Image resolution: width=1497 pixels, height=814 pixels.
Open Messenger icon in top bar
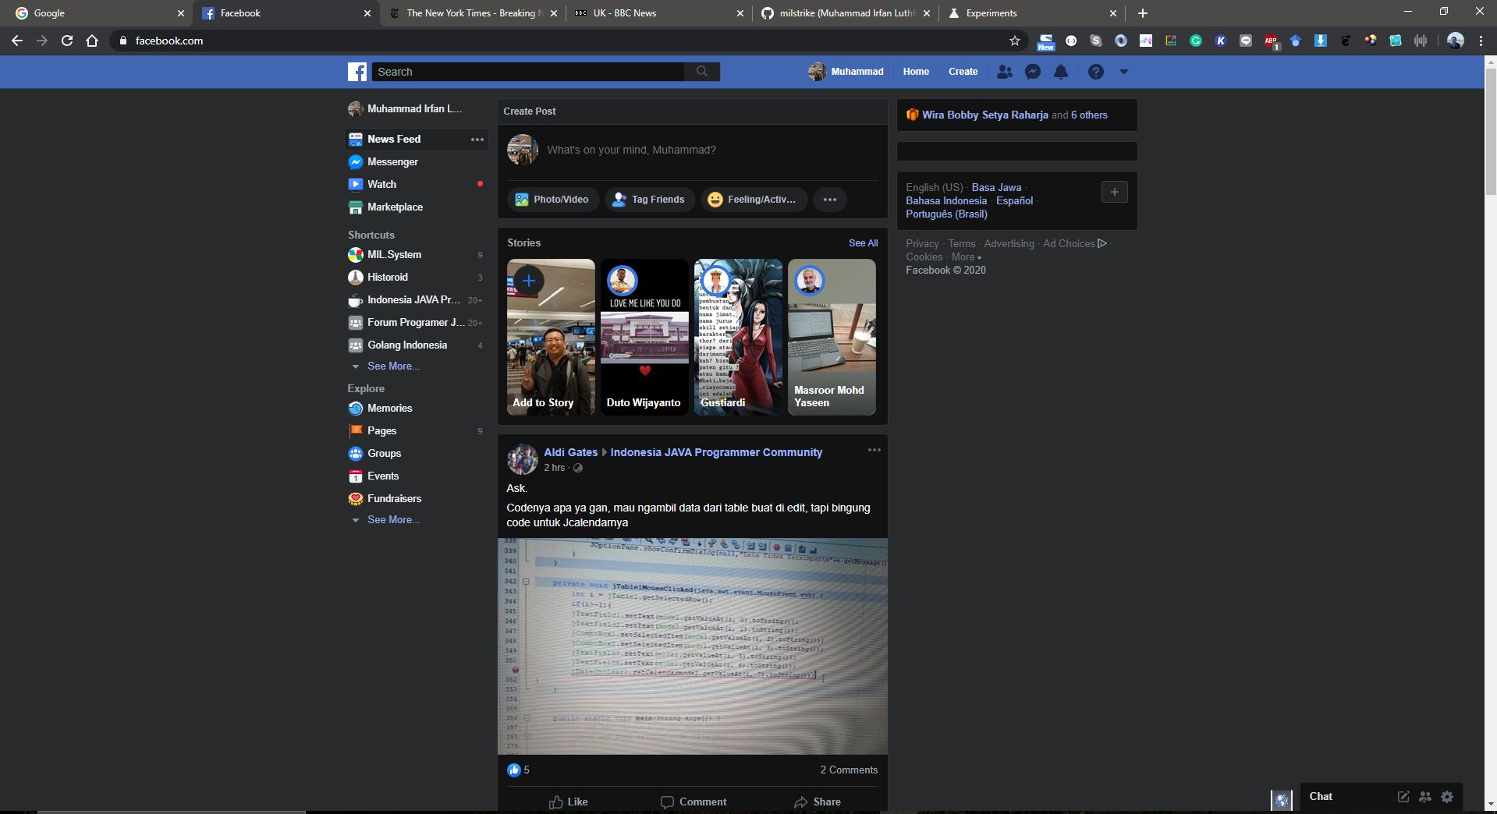pyautogui.click(x=1033, y=72)
